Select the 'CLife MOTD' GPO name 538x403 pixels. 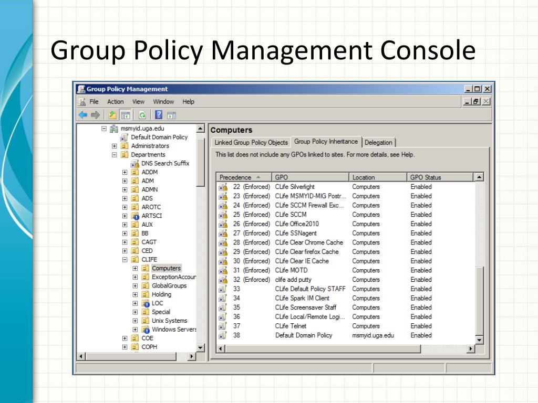291,270
